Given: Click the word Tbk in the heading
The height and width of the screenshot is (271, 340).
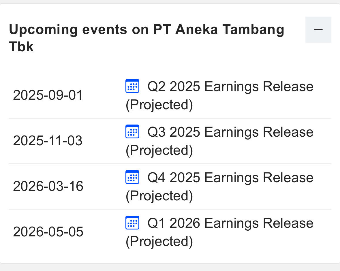Looking at the screenshot, I should tap(21, 47).
